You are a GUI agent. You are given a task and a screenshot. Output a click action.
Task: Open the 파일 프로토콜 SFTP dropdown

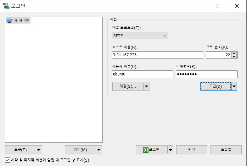click(x=140, y=36)
